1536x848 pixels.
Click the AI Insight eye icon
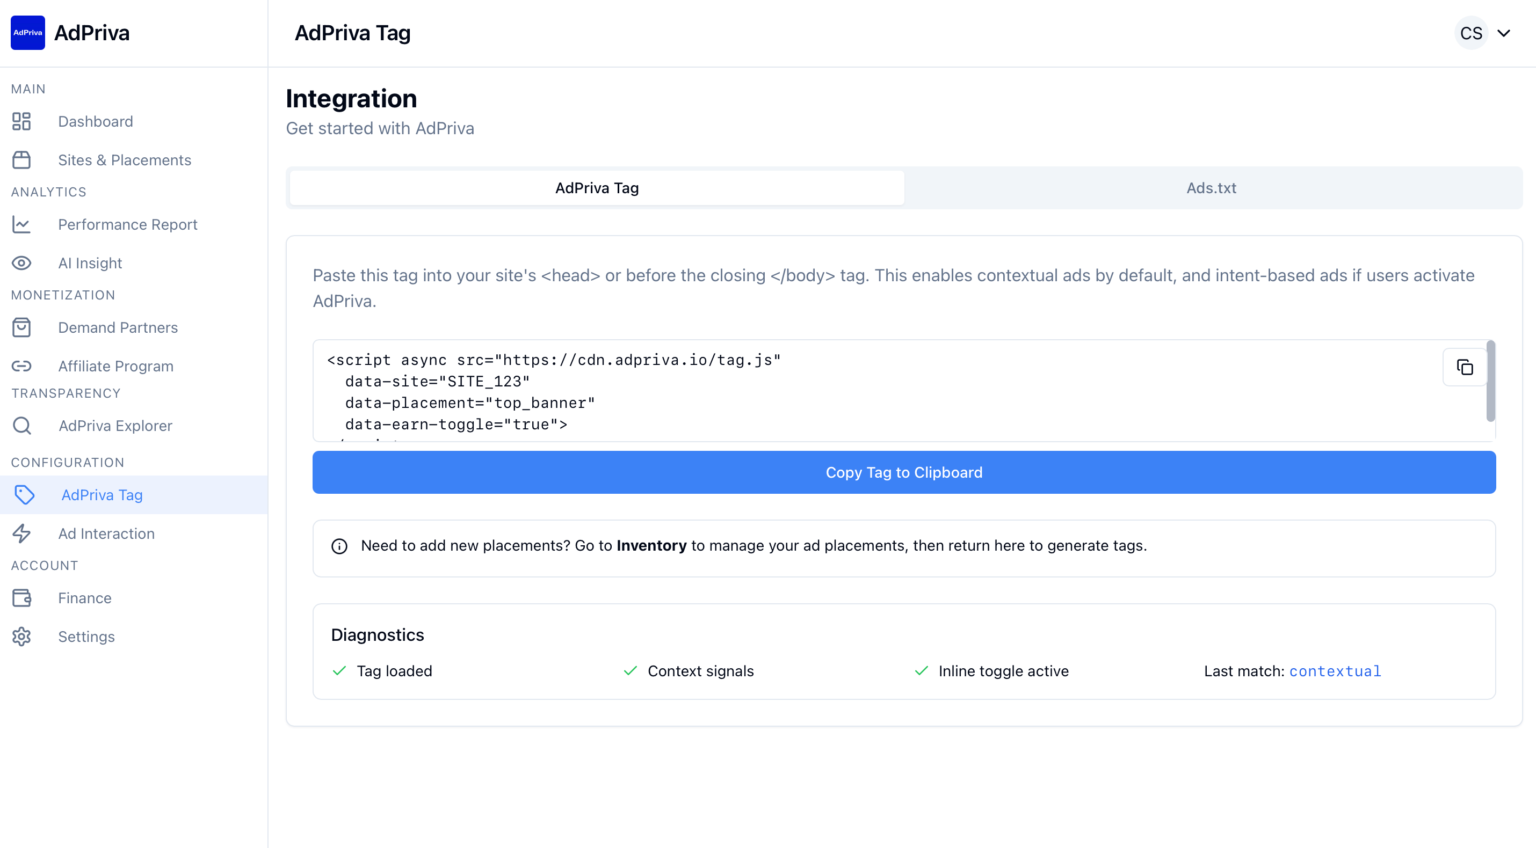click(x=21, y=264)
